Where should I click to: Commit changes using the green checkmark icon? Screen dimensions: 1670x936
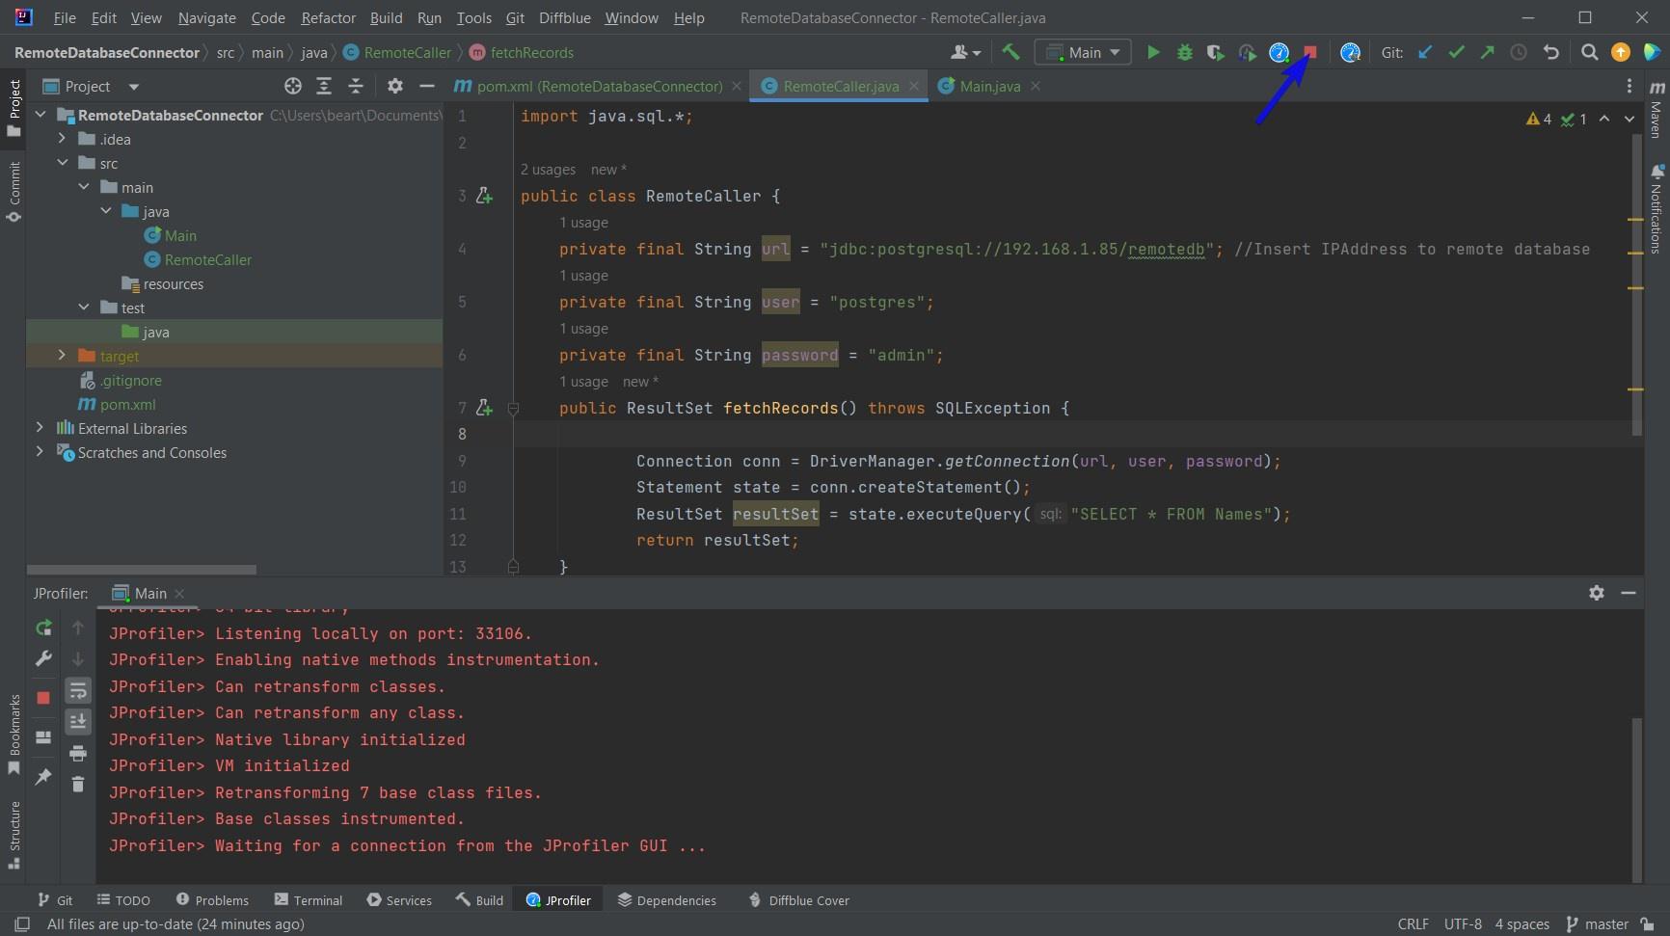pos(1456,52)
